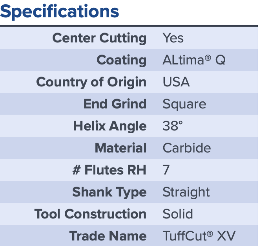Click the Carbide material value

point(187,148)
